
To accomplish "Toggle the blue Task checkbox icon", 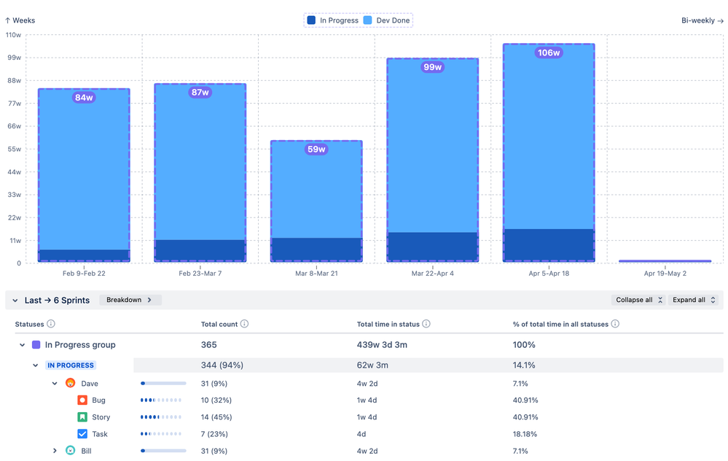I will tap(81, 433).
